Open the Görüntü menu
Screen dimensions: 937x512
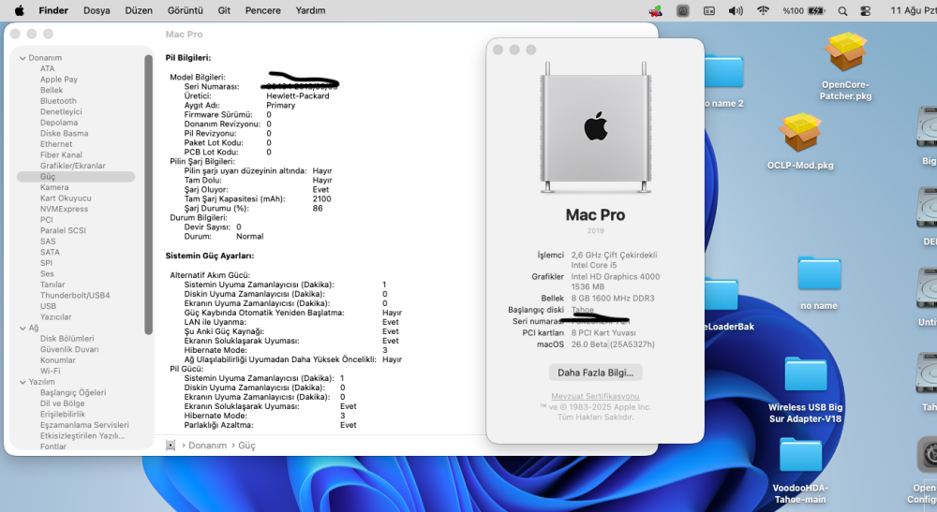186,10
